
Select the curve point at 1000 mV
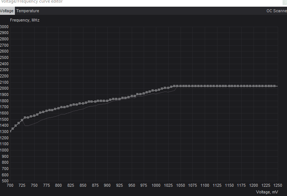156,90
